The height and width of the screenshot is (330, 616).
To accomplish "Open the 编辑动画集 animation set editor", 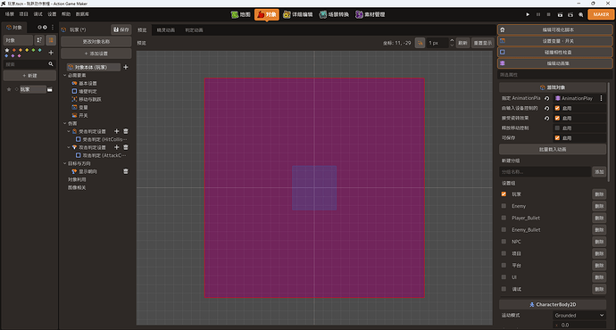I will (554, 63).
